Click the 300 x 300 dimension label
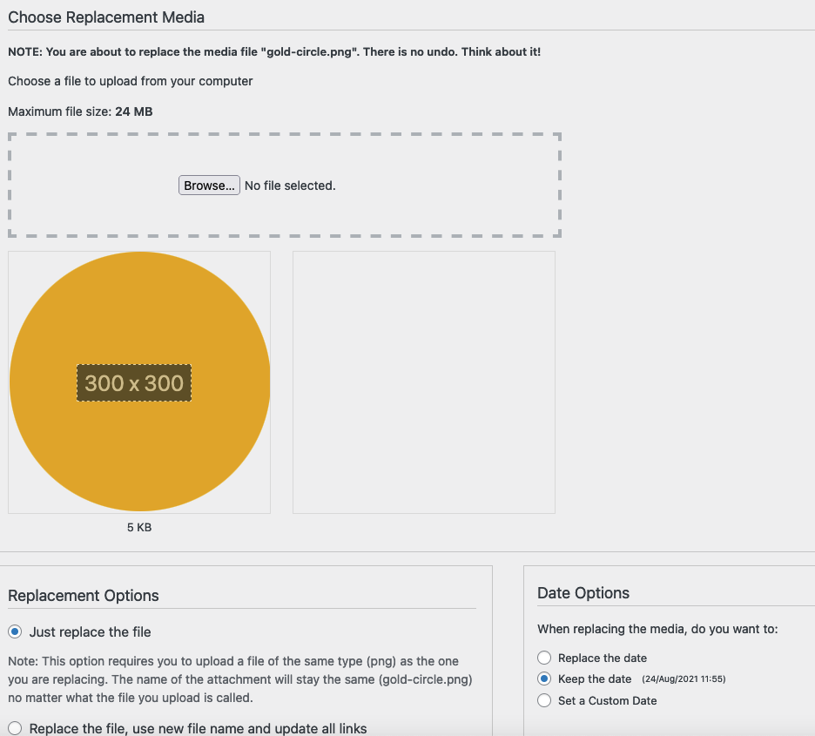The width and height of the screenshot is (815, 736). click(134, 383)
